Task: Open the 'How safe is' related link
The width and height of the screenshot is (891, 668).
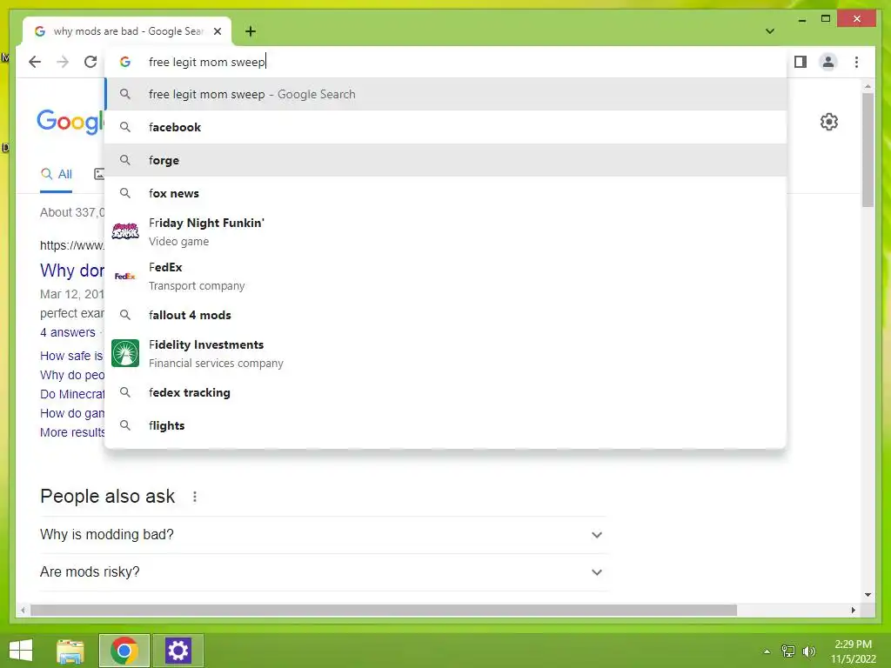Action: pyautogui.click(x=71, y=356)
